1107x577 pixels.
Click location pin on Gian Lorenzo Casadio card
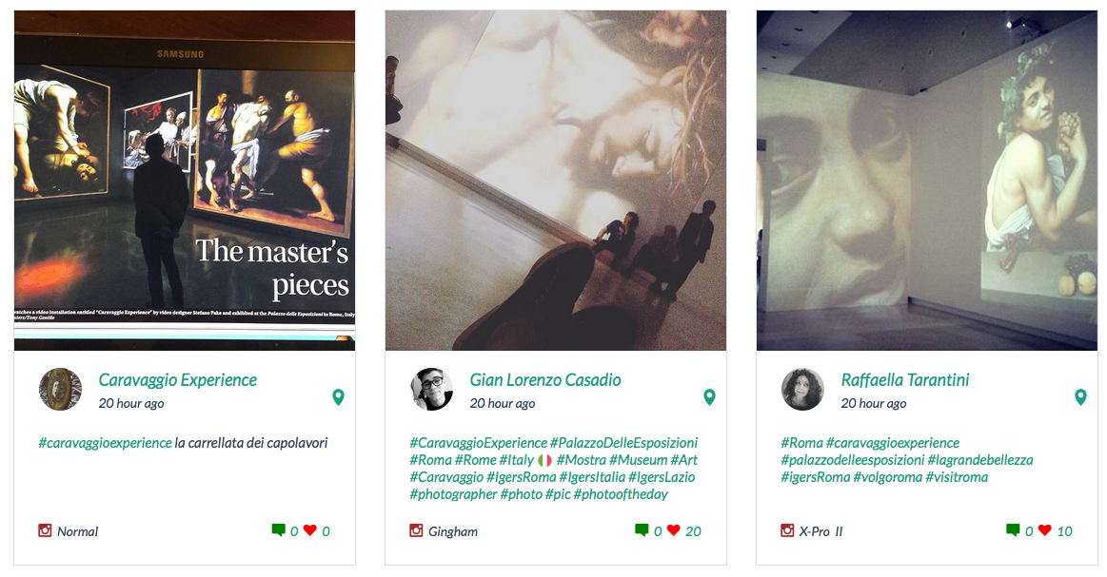point(709,397)
